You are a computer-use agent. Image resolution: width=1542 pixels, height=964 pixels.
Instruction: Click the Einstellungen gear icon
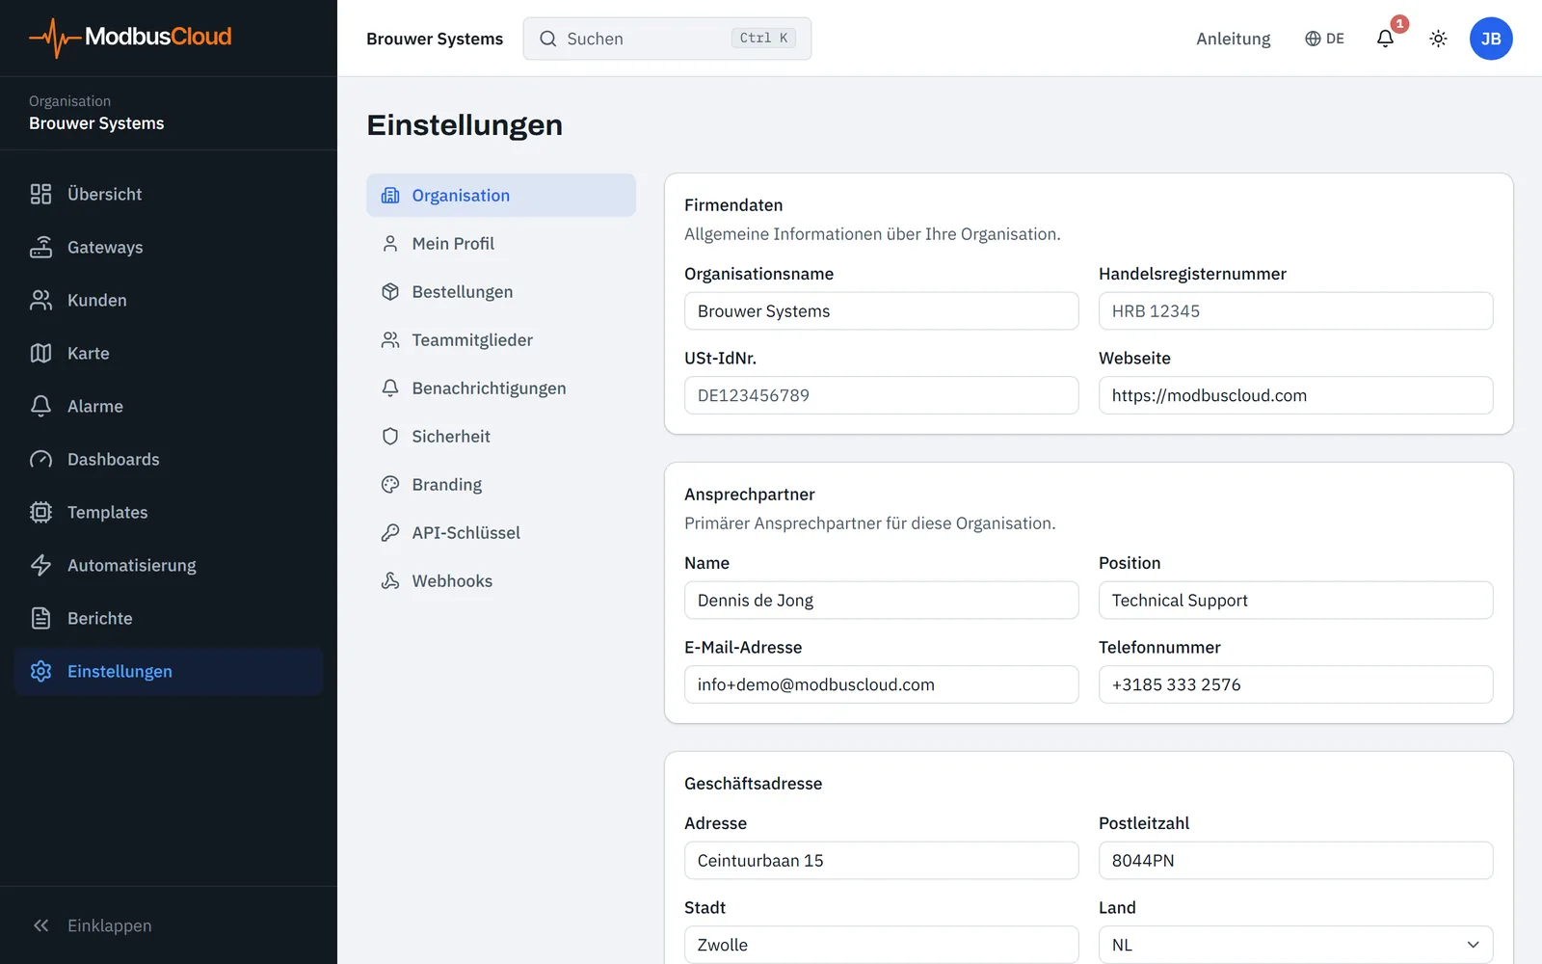pyautogui.click(x=40, y=671)
